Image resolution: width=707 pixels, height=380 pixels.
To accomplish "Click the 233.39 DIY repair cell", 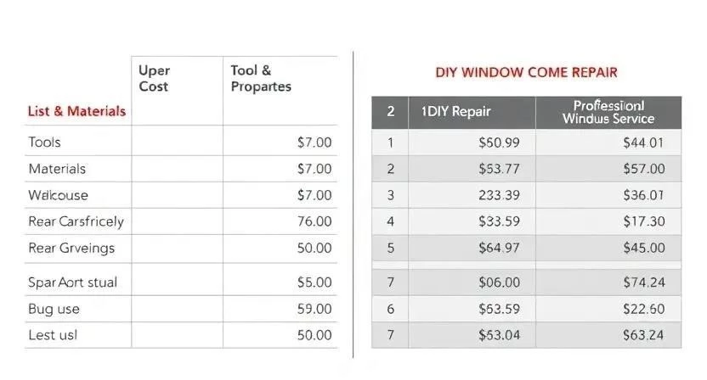I will [500, 195].
